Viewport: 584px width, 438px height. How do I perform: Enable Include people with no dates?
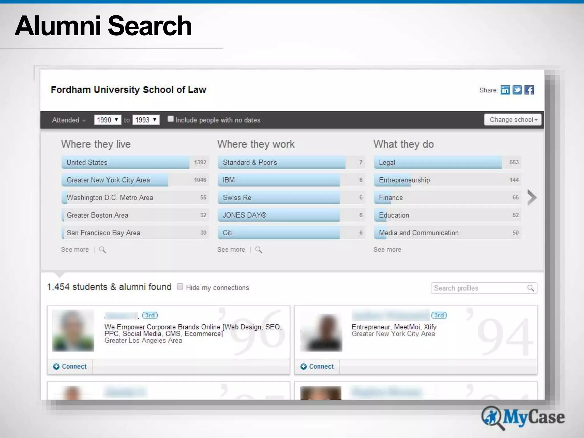tap(171, 119)
